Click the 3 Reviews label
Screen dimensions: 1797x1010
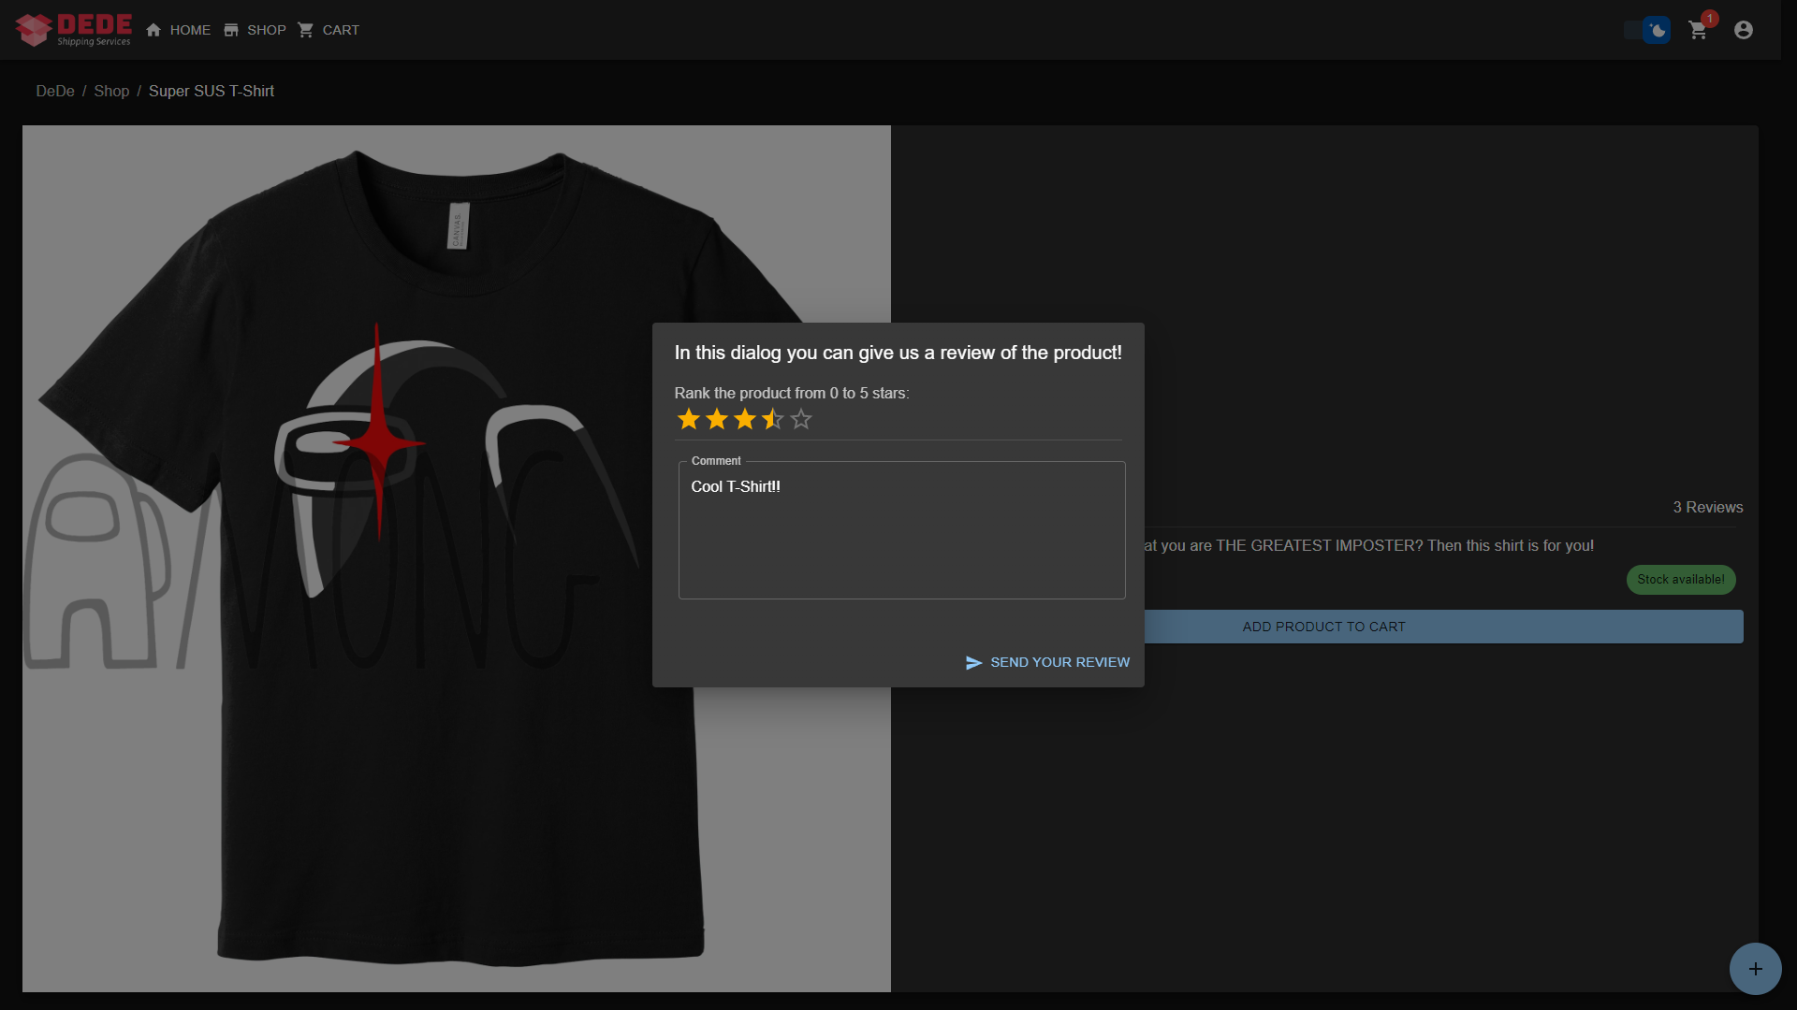point(1707,507)
